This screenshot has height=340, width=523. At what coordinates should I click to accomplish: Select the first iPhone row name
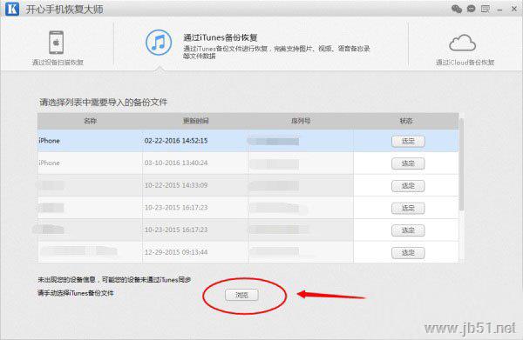[x=49, y=141]
